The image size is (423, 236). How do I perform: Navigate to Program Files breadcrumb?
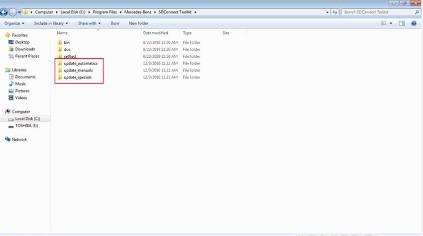[x=105, y=12]
